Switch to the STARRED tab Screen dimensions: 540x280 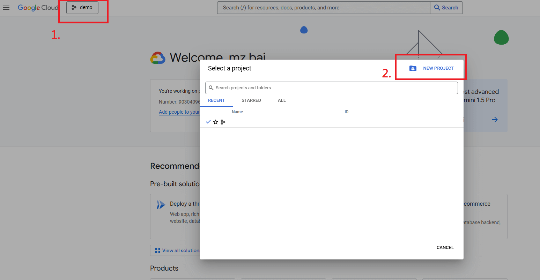point(251,100)
